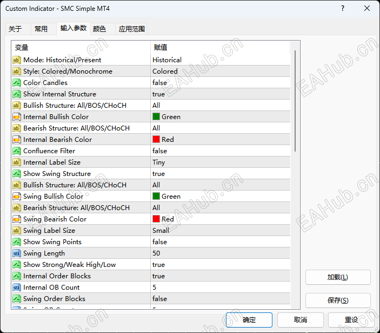The height and width of the screenshot is (333, 380).
Task: Open Internal Bearish Color Red value dropdown
Action: pos(221,140)
